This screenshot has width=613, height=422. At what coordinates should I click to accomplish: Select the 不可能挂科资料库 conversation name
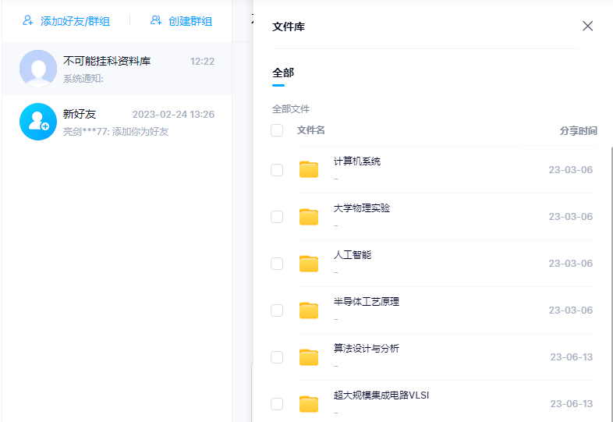(107, 61)
